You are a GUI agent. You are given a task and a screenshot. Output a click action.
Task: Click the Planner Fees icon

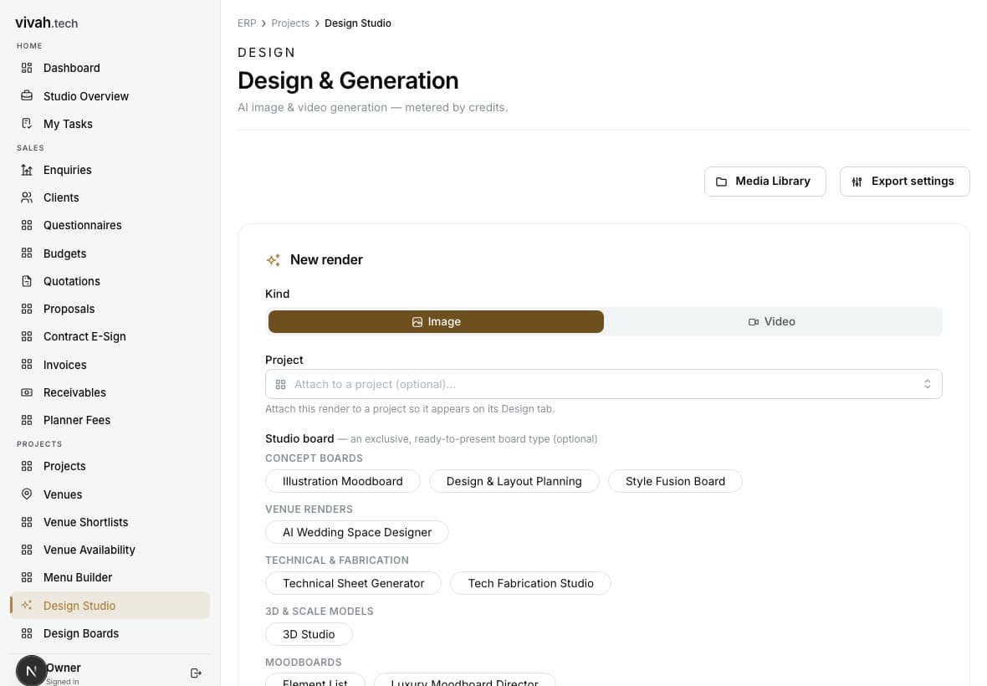point(27,420)
